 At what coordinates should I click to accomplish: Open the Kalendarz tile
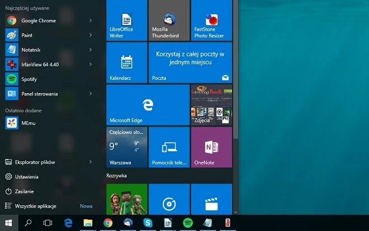(x=127, y=62)
